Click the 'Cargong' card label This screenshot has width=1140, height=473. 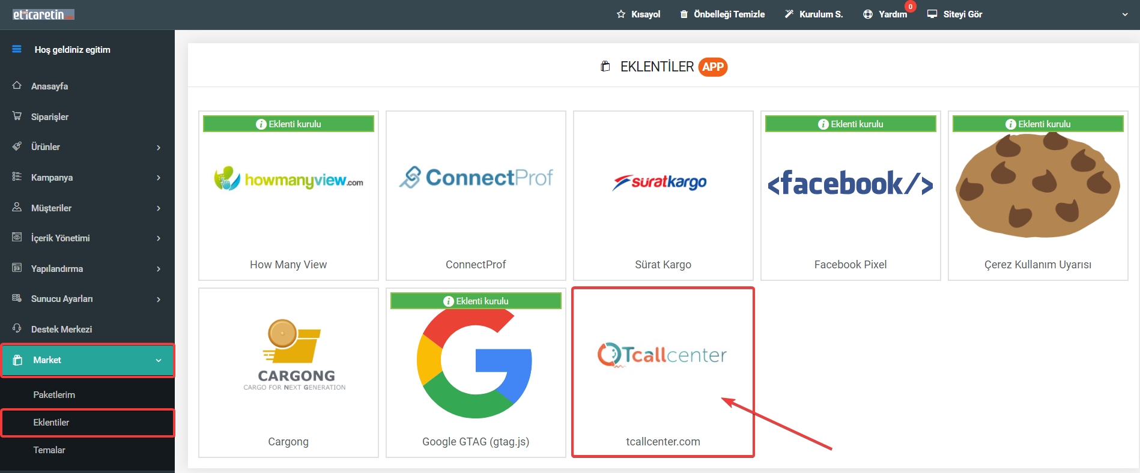[288, 441]
